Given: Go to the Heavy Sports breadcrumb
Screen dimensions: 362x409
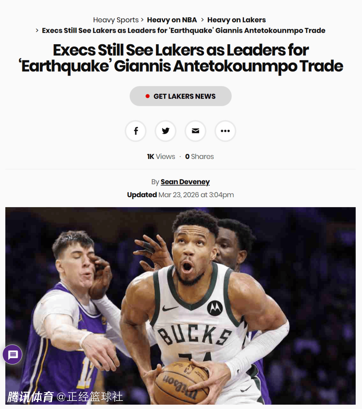Looking at the screenshot, I should point(116,20).
